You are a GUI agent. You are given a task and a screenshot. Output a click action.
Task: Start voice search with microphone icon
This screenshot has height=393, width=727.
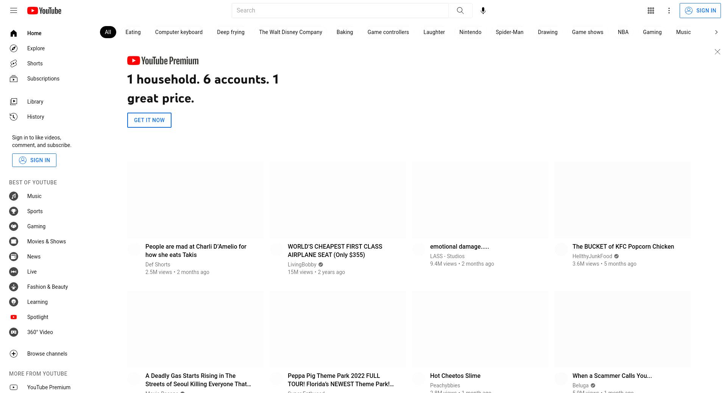click(x=483, y=11)
